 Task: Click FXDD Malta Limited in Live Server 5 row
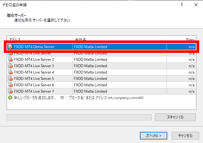click(x=91, y=79)
